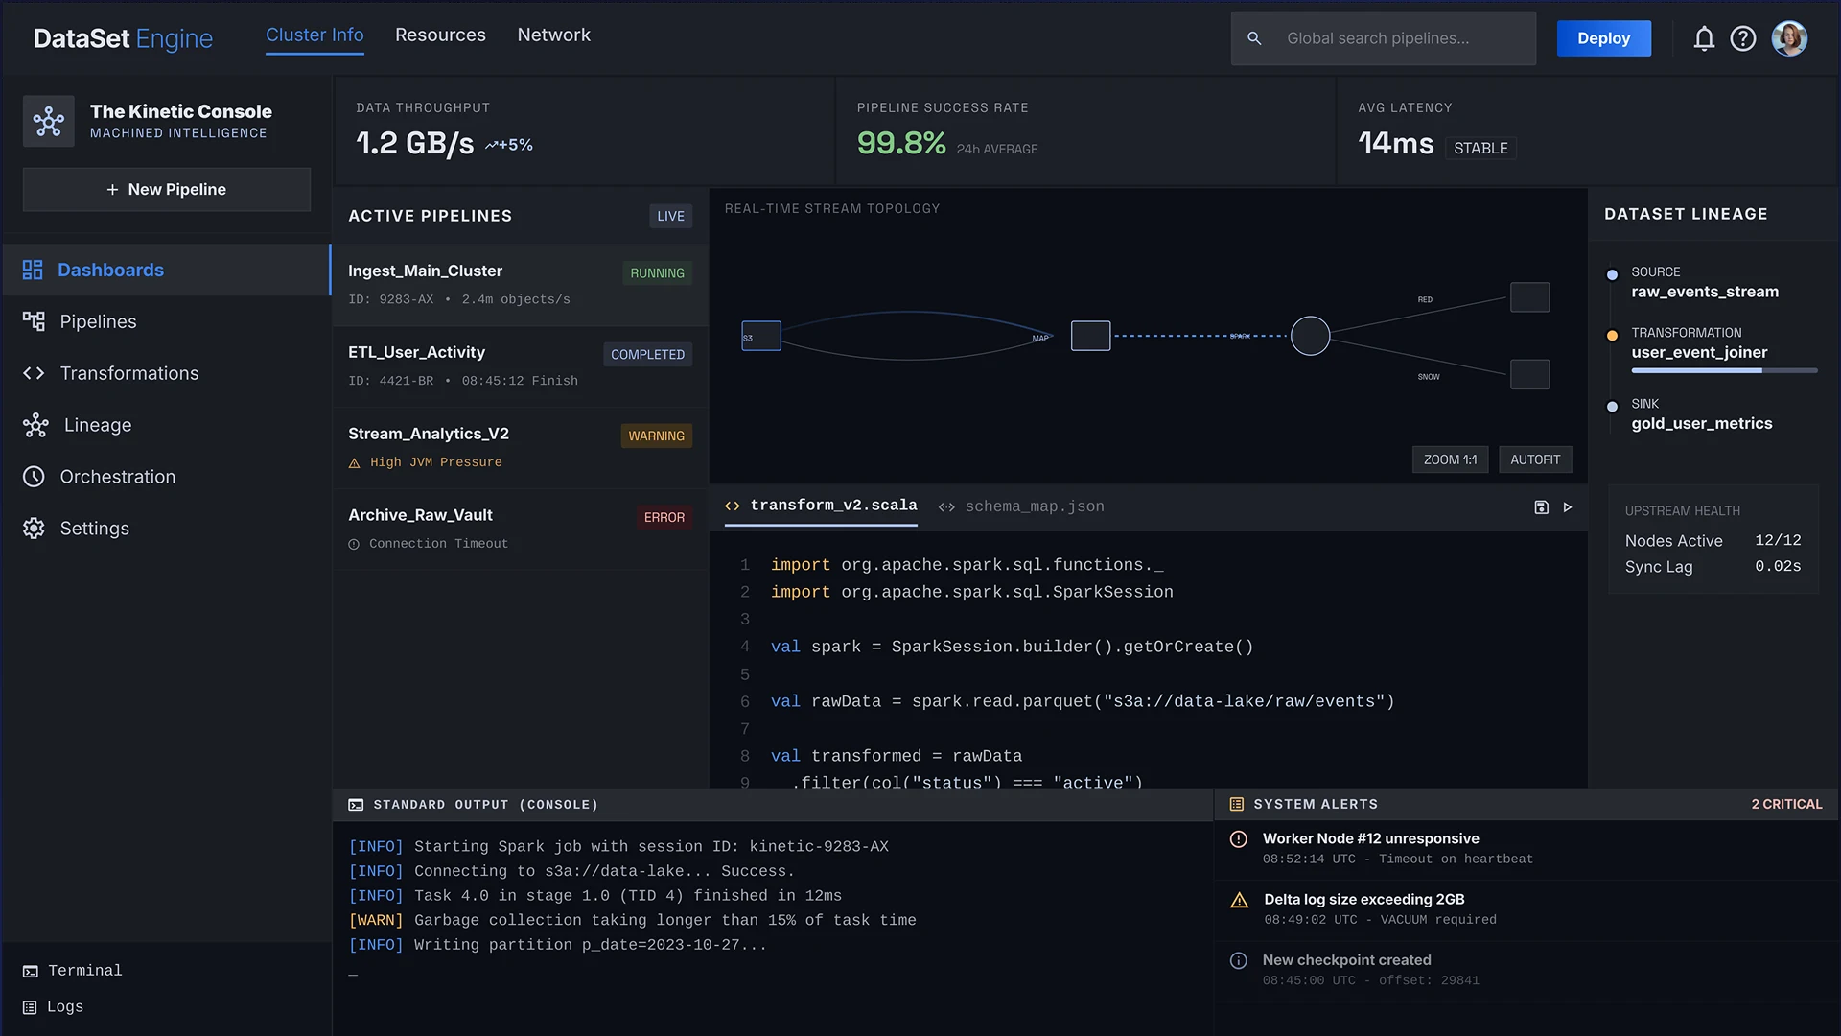The height and width of the screenshot is (1036, 1841).
Task: Open Logs in the sidebar
Action: pyautogui.click(x=64, y=1007)
